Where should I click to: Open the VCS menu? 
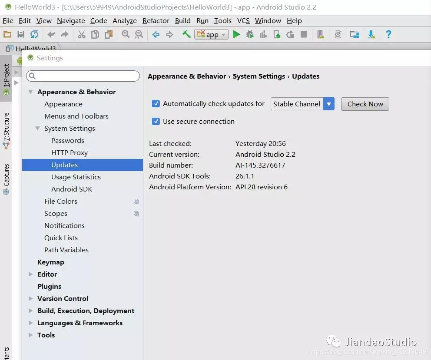[x=244, y=20]
